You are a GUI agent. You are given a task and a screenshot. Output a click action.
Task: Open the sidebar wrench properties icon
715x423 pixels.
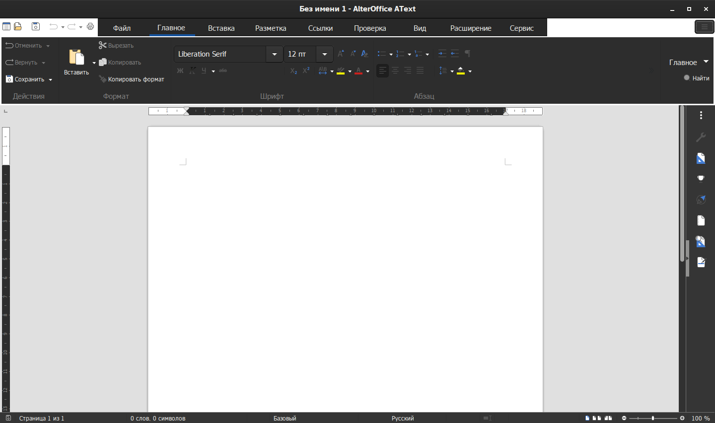tap(701, 137)
